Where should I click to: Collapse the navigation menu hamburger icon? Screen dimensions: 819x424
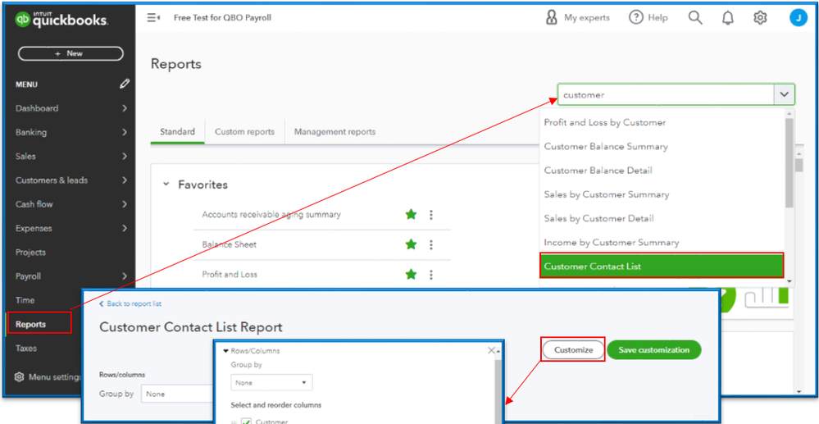point(153,18)
